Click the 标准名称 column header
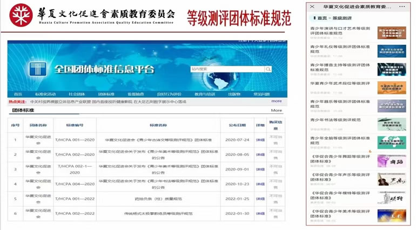This screenshot has width=416, height=230. (158, 125)
